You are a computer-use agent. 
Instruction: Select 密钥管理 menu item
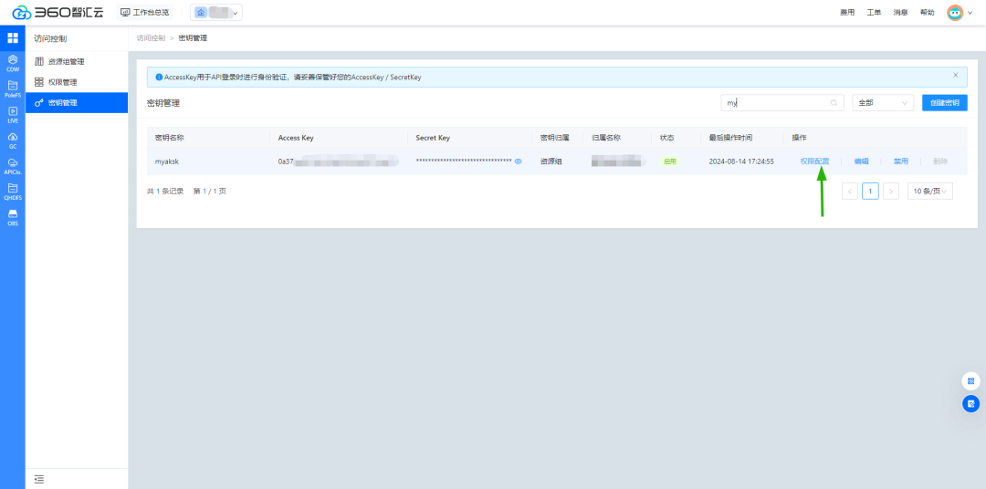pyautogui.click(x=77, y=102)
